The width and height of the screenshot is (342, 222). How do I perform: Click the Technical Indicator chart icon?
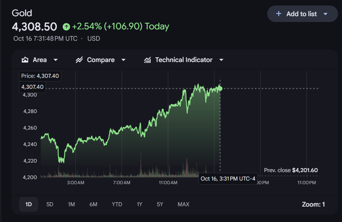[x=148, y=60]
